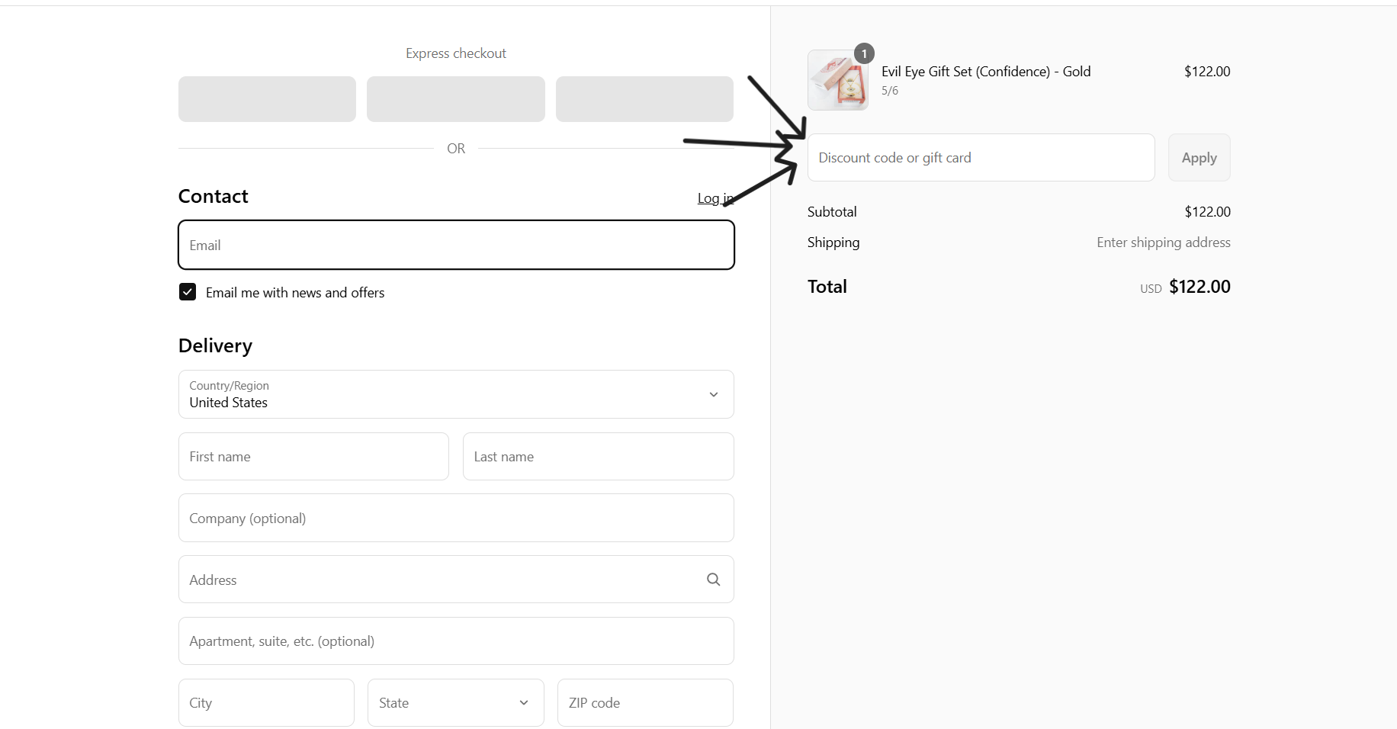Click the Evil Eye Gift Set thumbnail
1397x729 pixels.
[x=837, y=80]
